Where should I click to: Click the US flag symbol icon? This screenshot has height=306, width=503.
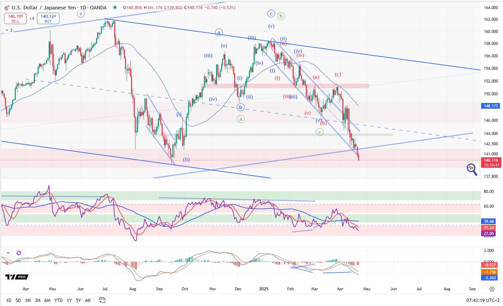(x=7, y=7)
